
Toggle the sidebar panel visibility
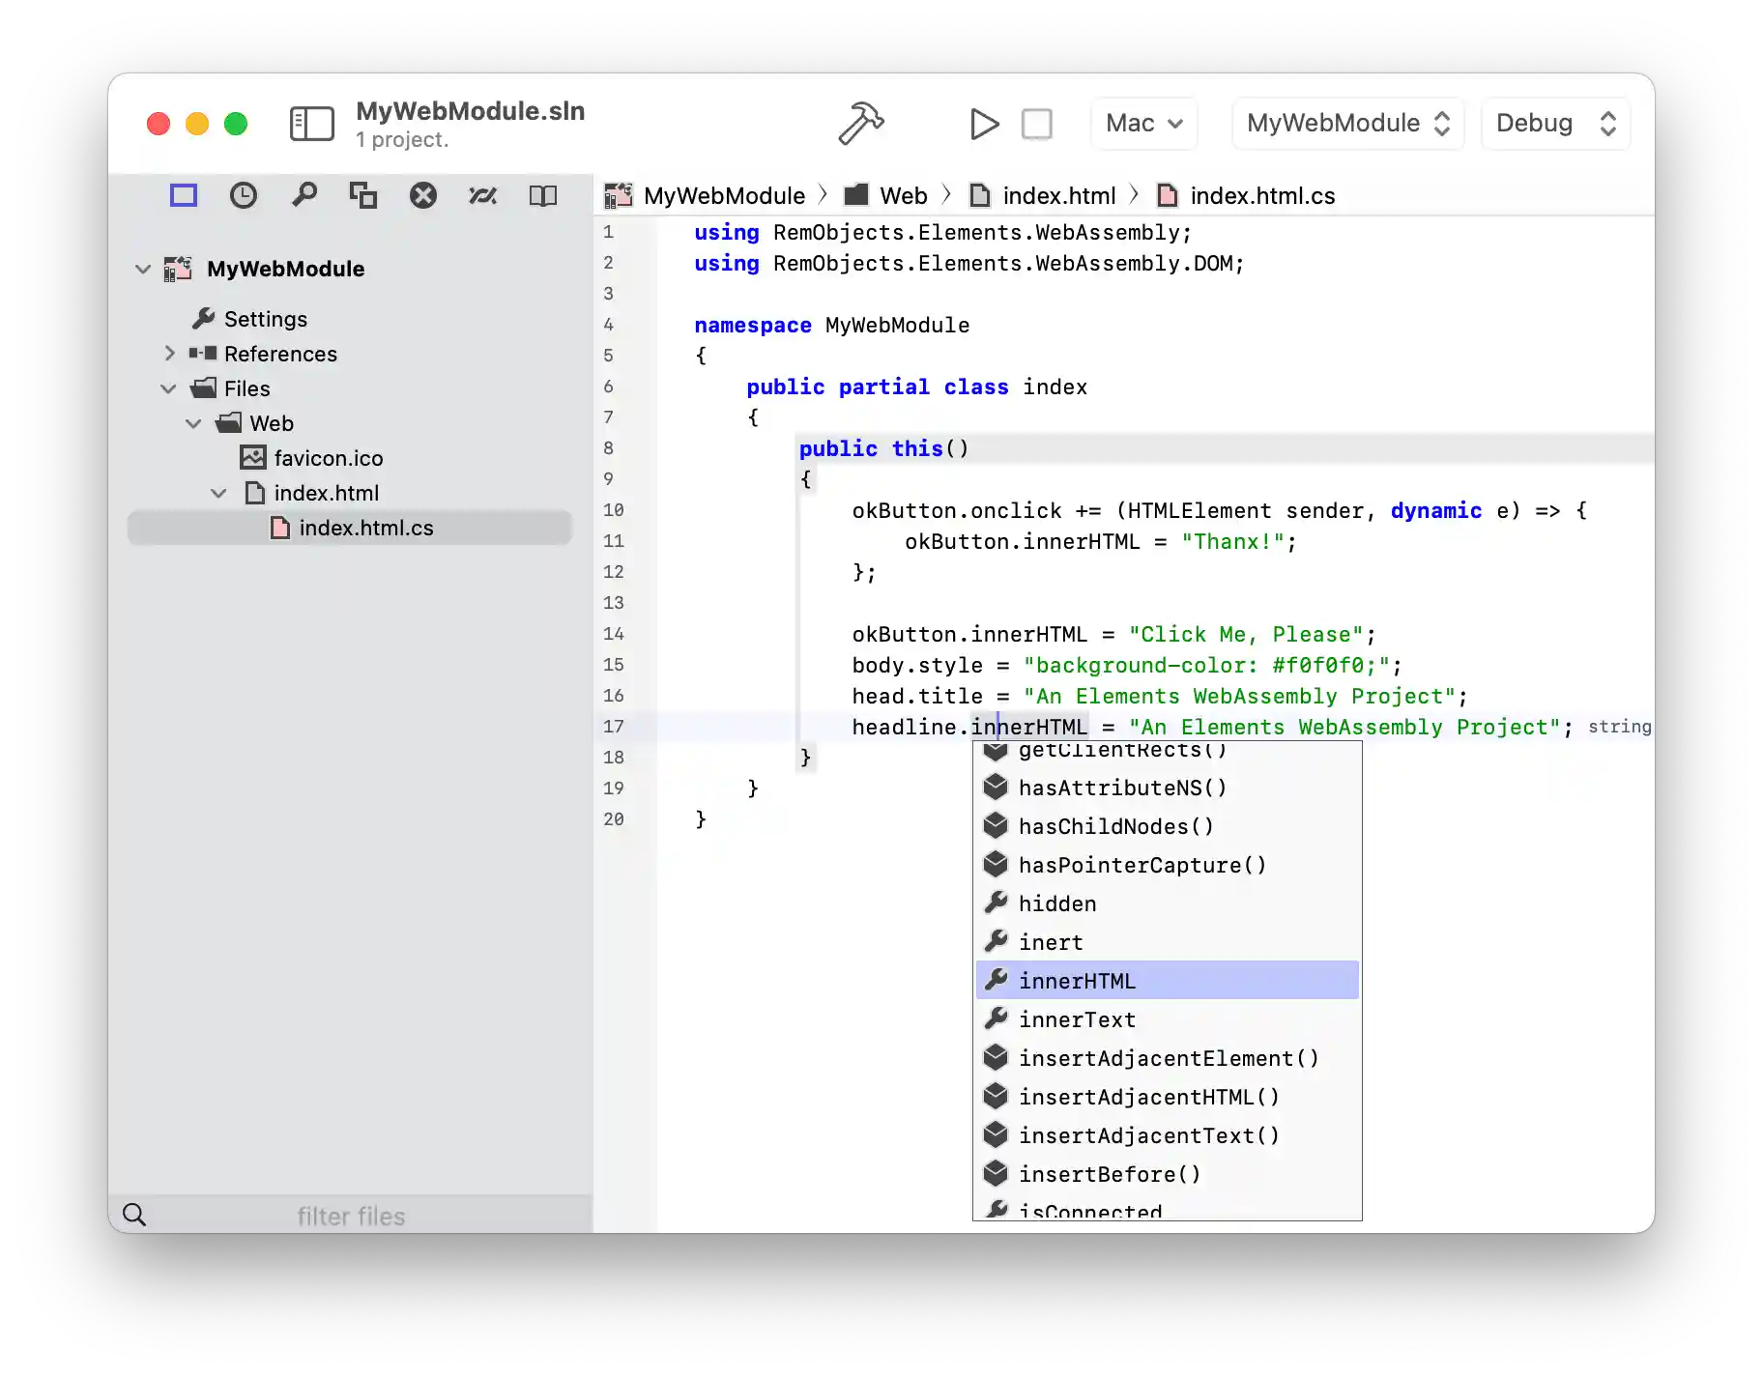(311, 124)
